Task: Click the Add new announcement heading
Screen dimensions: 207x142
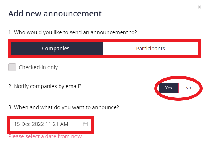Action: click(x=55, y=13)
